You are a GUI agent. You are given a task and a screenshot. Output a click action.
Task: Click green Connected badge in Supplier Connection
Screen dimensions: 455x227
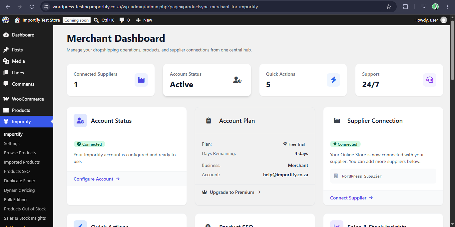coord(345,144)
